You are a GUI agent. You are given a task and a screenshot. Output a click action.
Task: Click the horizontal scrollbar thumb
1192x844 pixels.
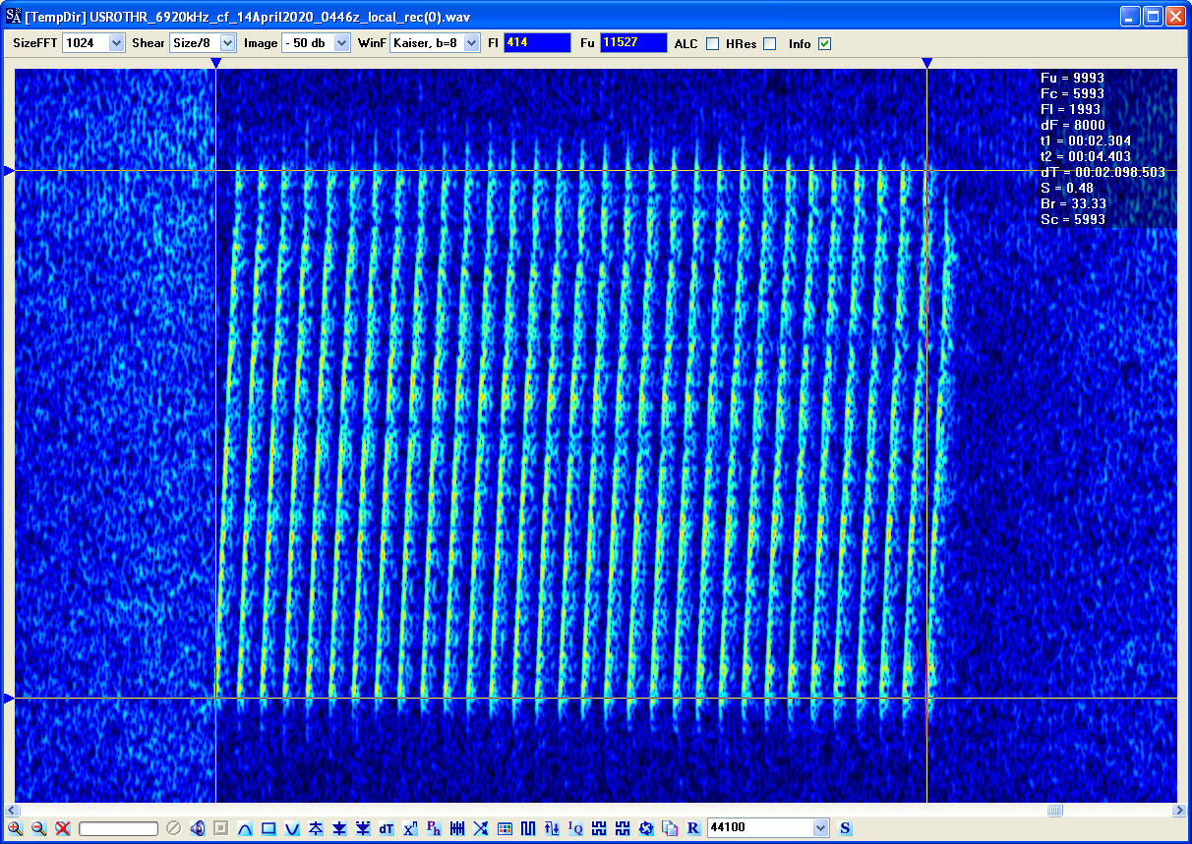(x=1054, y=811)
